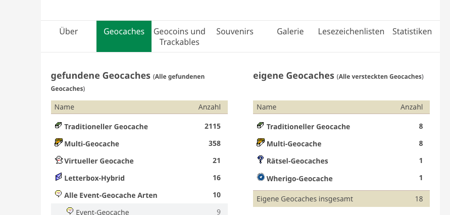Select the Souvenirs tab
450x215 pixels.
coord(235,31)
